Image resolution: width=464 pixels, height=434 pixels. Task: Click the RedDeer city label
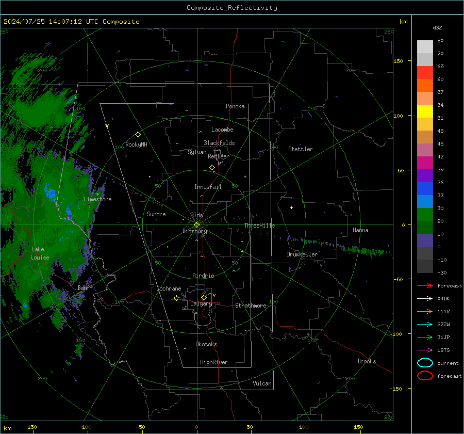tap(219, 156)
